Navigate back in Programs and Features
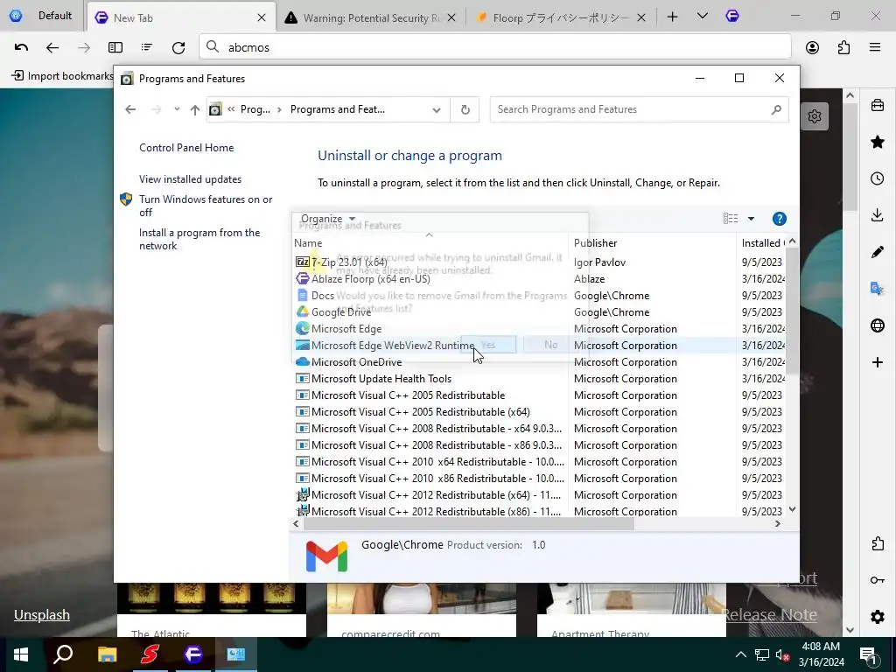896x672 pixels. click(x=131, y=109)
